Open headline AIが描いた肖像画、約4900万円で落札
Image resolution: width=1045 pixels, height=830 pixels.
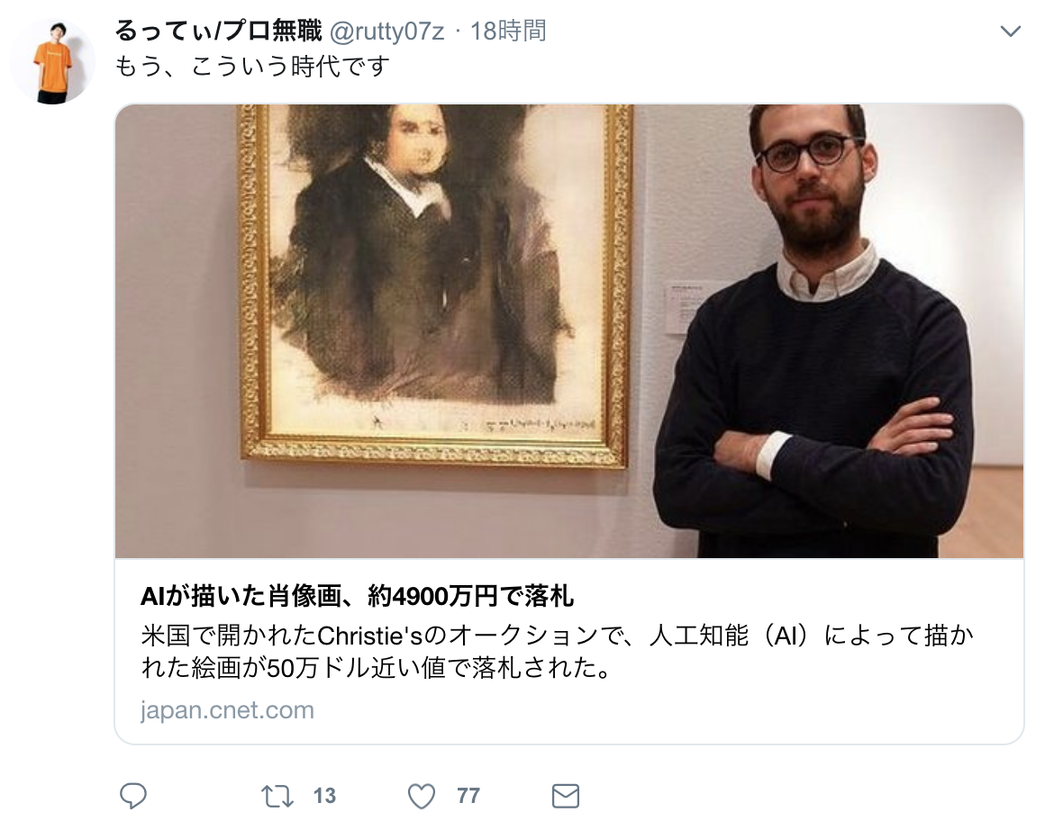[357, 596]
